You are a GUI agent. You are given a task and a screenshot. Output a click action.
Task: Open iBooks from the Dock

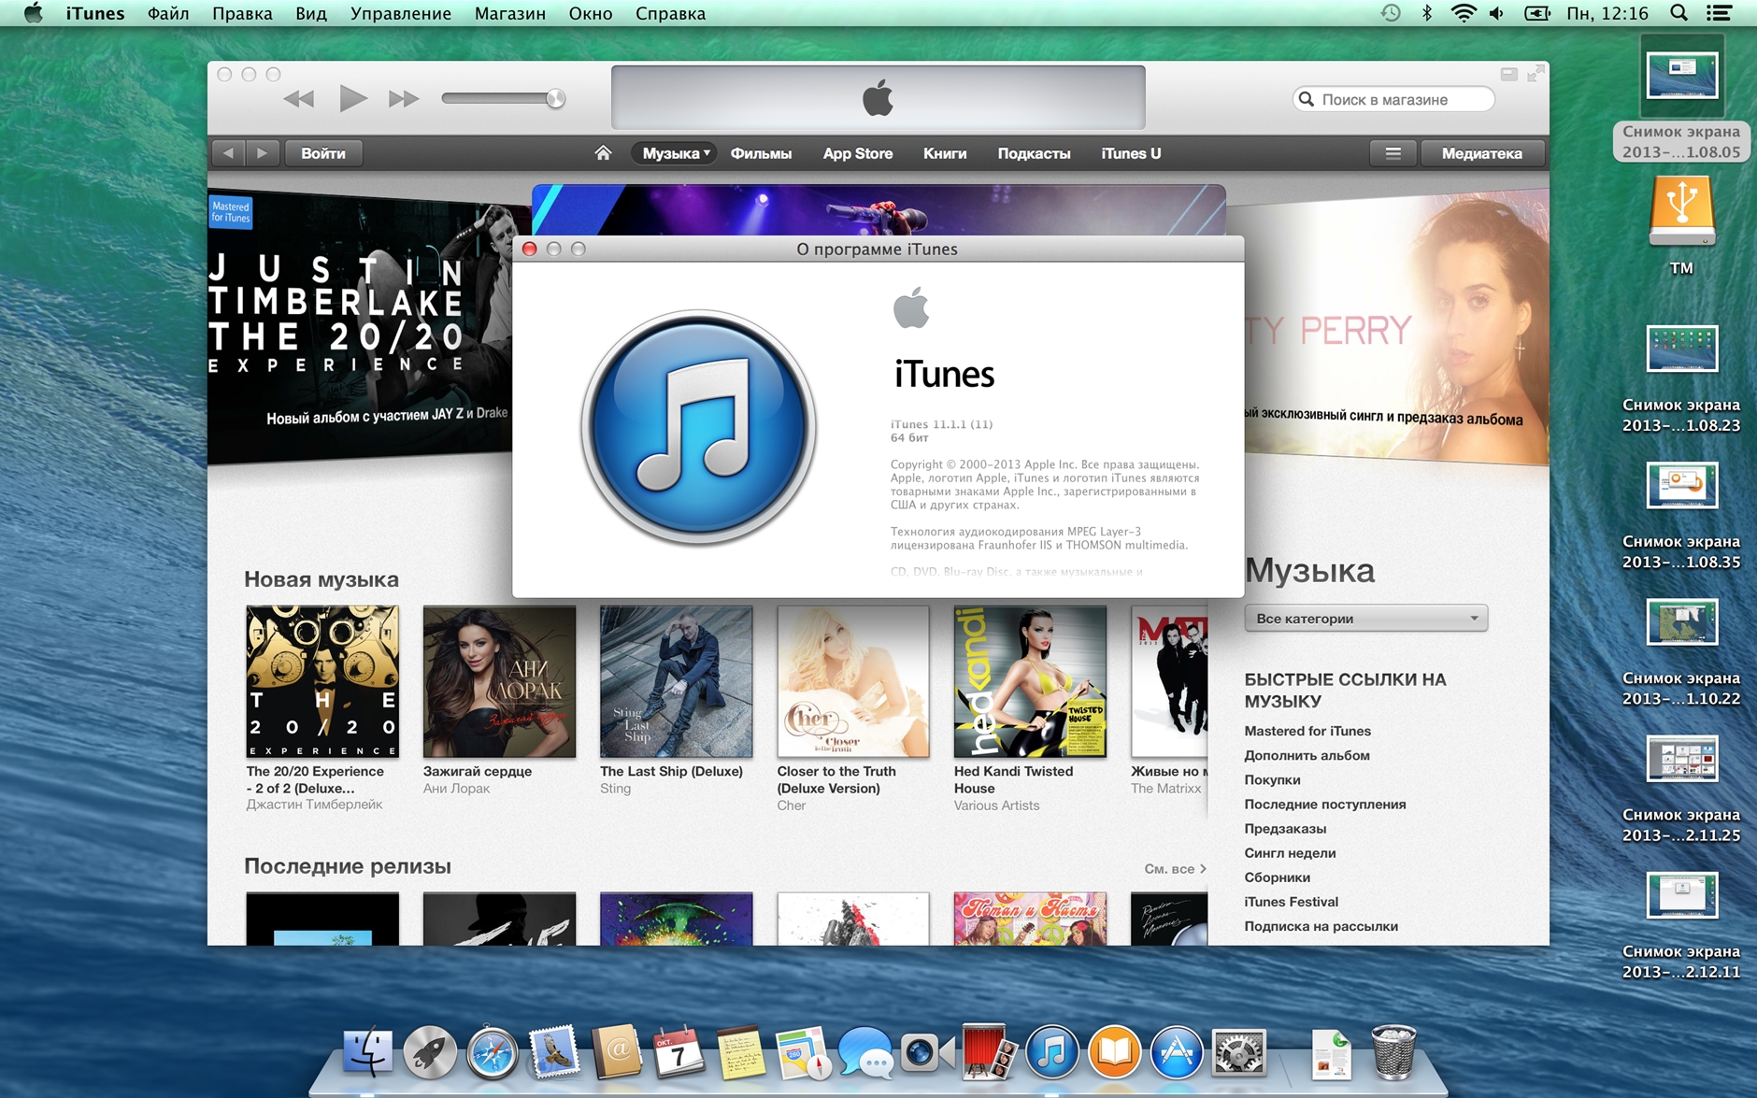[1114, 1052]
